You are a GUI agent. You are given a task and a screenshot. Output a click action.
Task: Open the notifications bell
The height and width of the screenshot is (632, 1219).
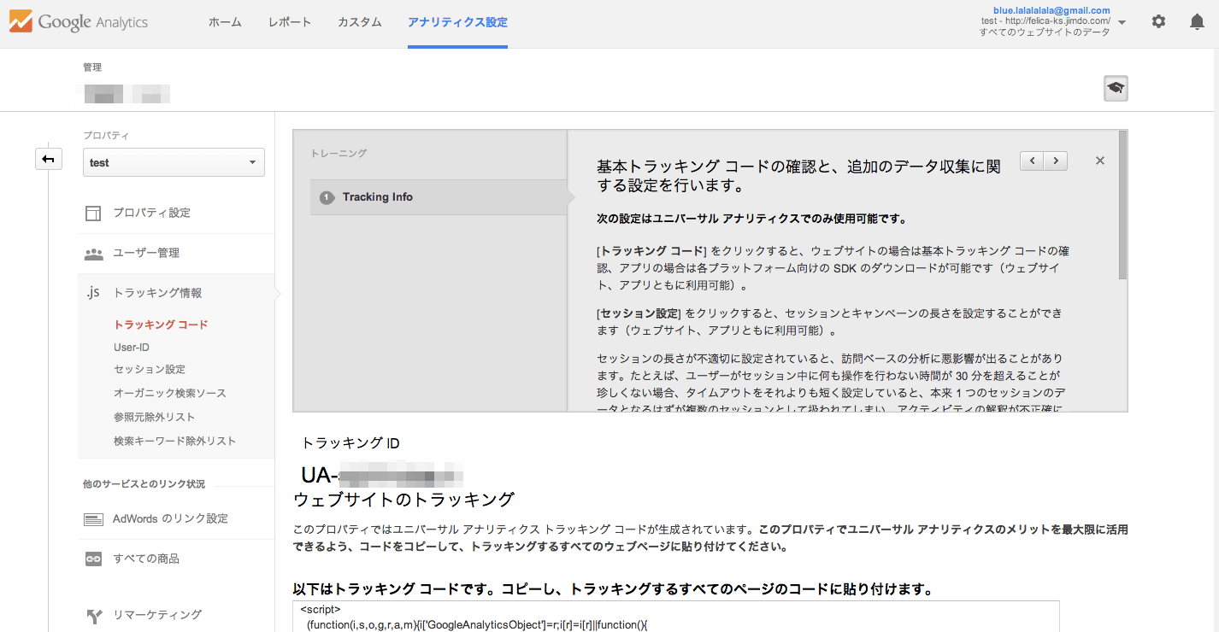(x=1197, y=21)
